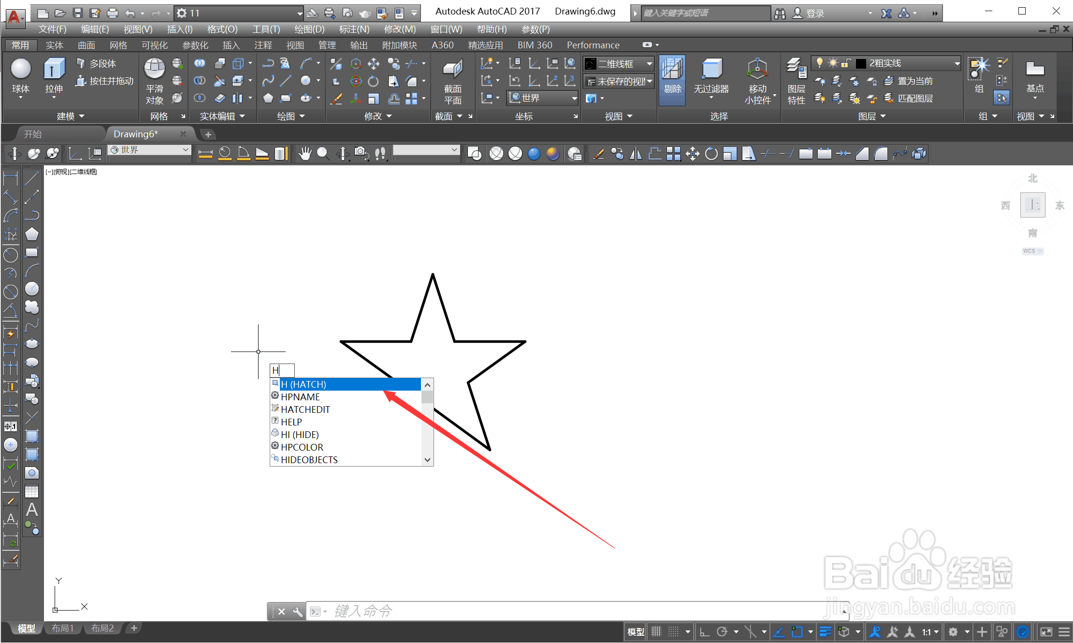This screenshot has height=643, width=1073.
Task: Switch to the 布局1 tab
Action: (62, 628)
